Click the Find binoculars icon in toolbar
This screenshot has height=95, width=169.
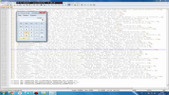tap(41, 5)
